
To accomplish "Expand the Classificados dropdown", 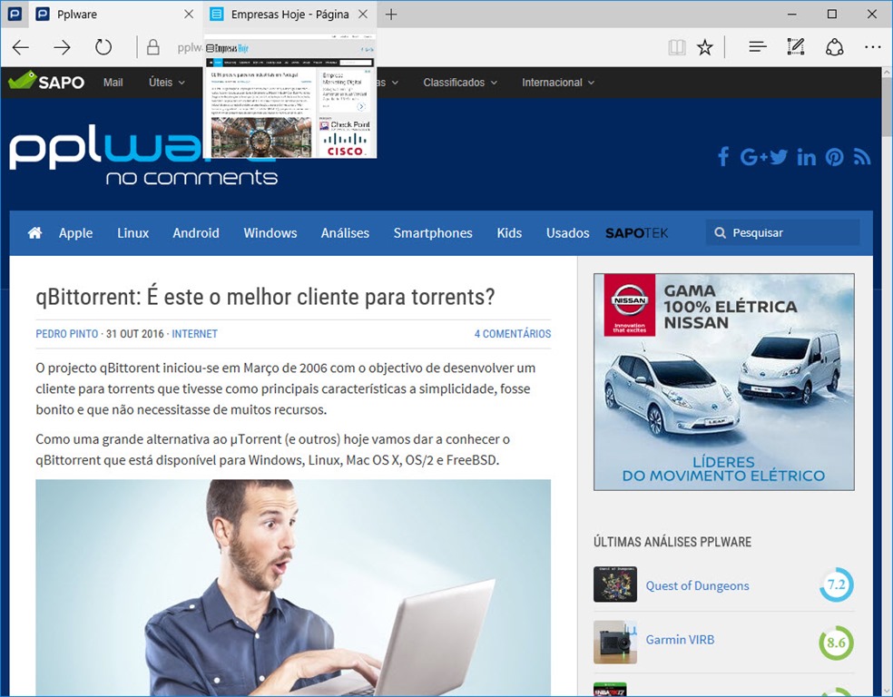I will pyautogui.click(x=460, y=83).
